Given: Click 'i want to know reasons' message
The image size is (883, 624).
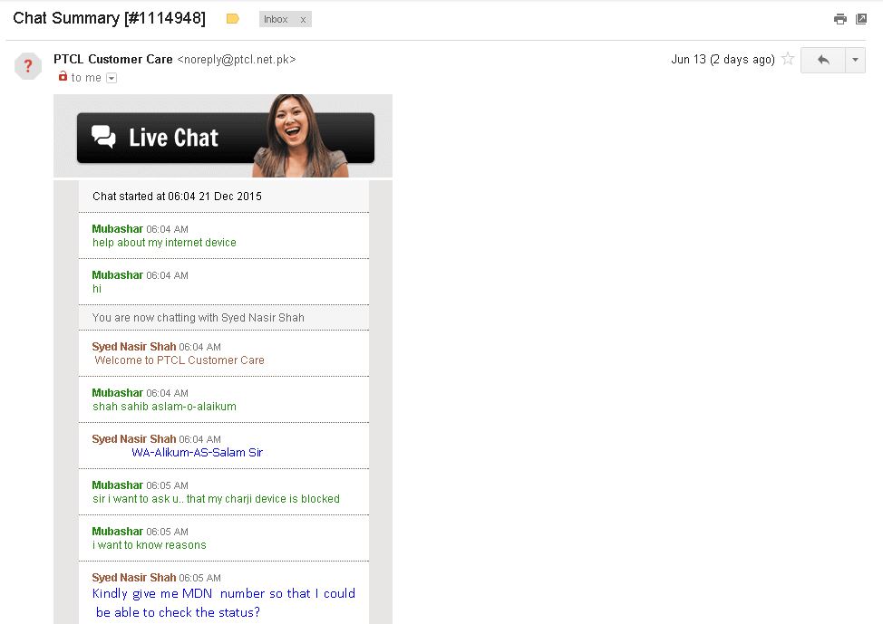Looking at the screenshot, I should [x=150, y=544].
